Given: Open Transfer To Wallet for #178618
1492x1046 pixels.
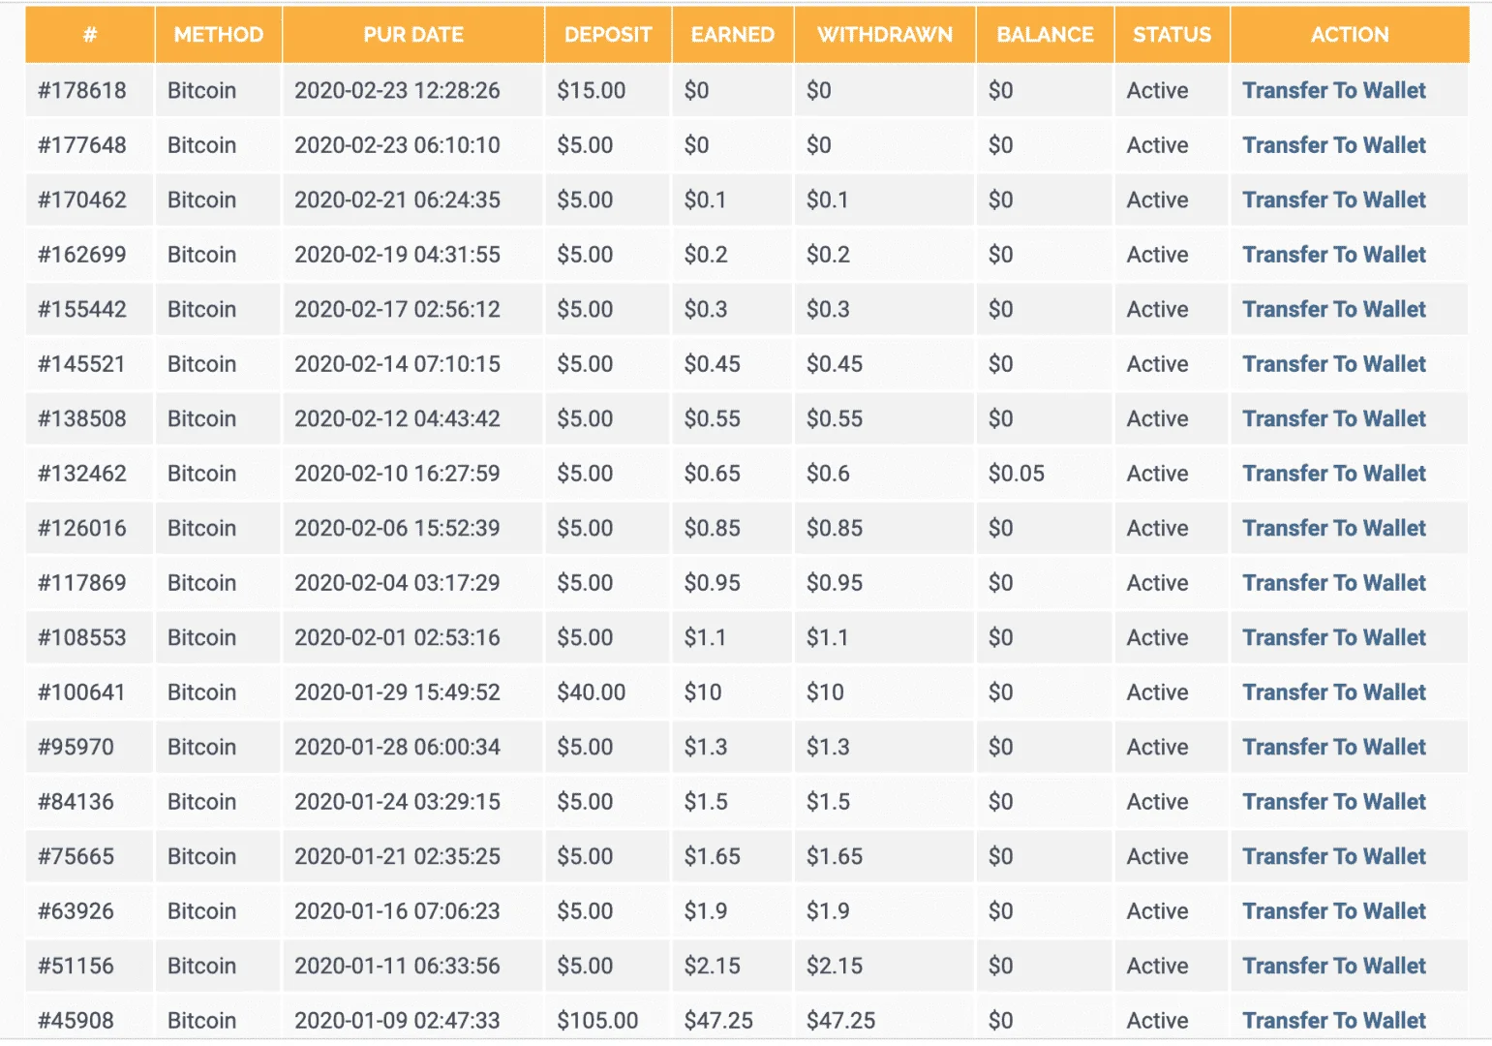Looking at the screenshot, I should tap(1333, 90).
